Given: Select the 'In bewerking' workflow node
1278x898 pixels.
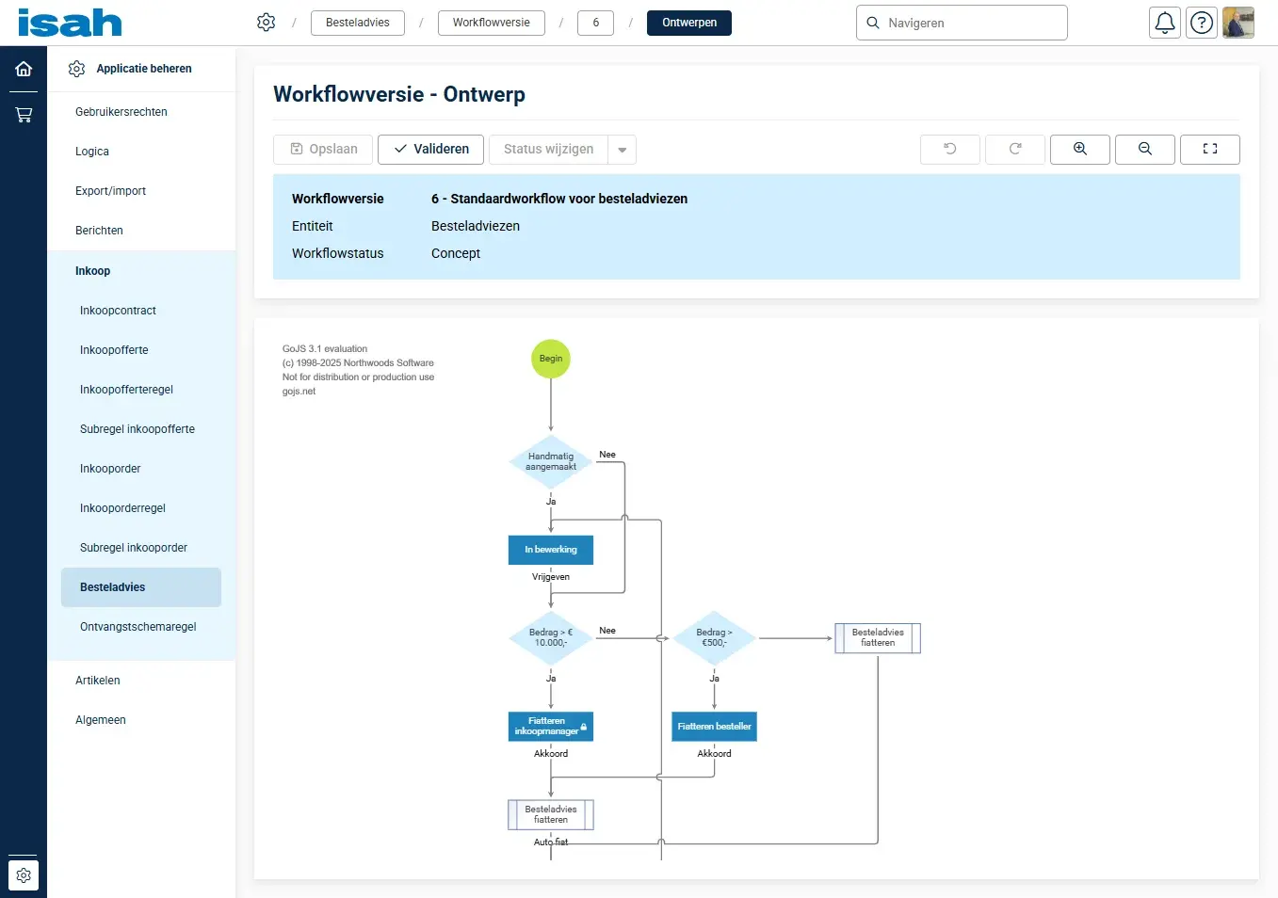Looking at the screenshot, I should pyautogui.click(x=551, y=550).
